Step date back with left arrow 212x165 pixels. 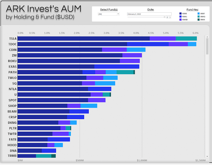pos(167,17)
